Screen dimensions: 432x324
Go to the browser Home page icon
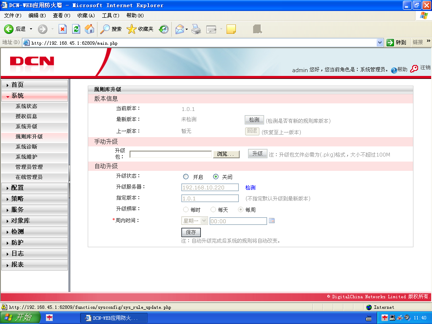[x=89, y=29]
